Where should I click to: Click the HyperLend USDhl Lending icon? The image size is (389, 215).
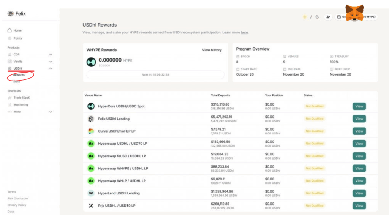click(91, 193)
